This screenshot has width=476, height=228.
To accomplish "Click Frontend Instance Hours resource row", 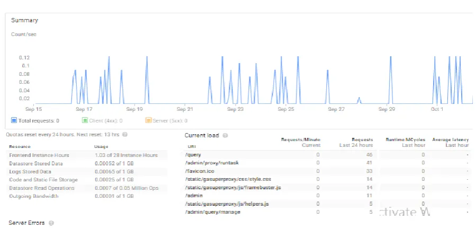I will pos(88,155).
